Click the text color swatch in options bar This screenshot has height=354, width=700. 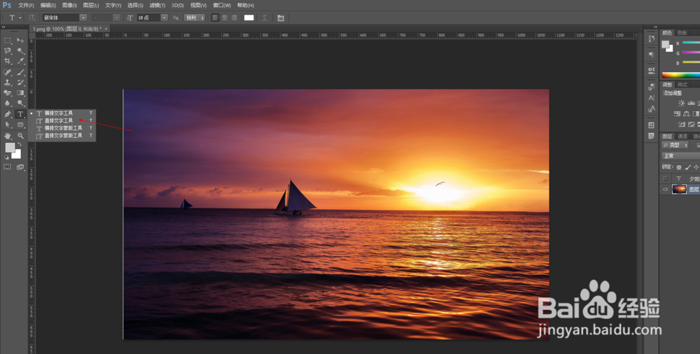point(249,18)
